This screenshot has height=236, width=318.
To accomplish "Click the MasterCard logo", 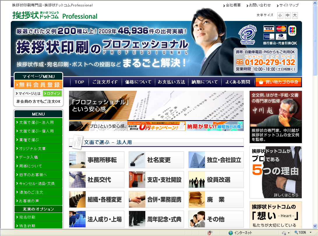I will pyautogui.click(x=281, y=29).
